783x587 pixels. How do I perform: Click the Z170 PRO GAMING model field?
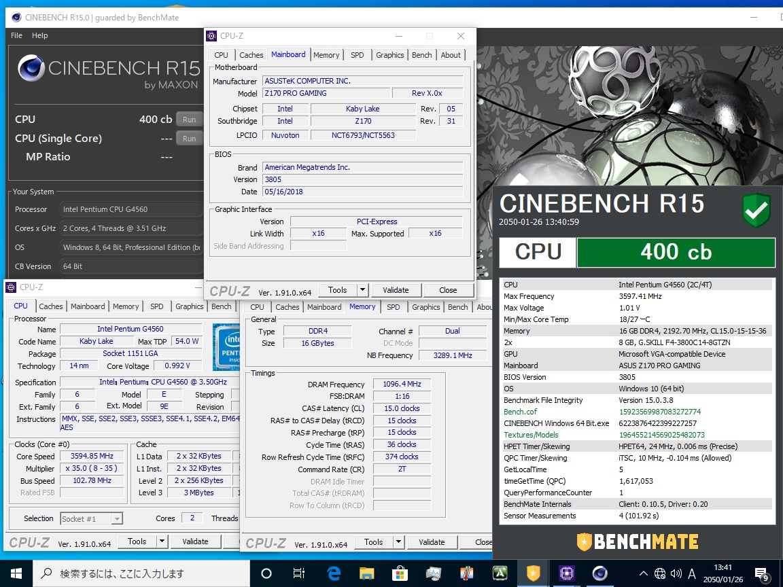click(x=326, y=93)
